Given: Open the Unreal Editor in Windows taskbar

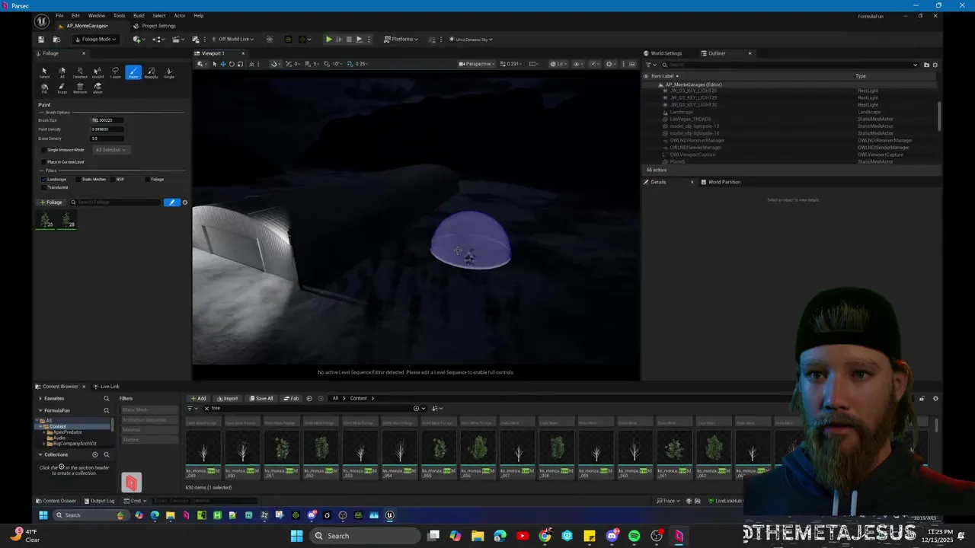Looking at the screenshot, I should (x=389, y=515).
